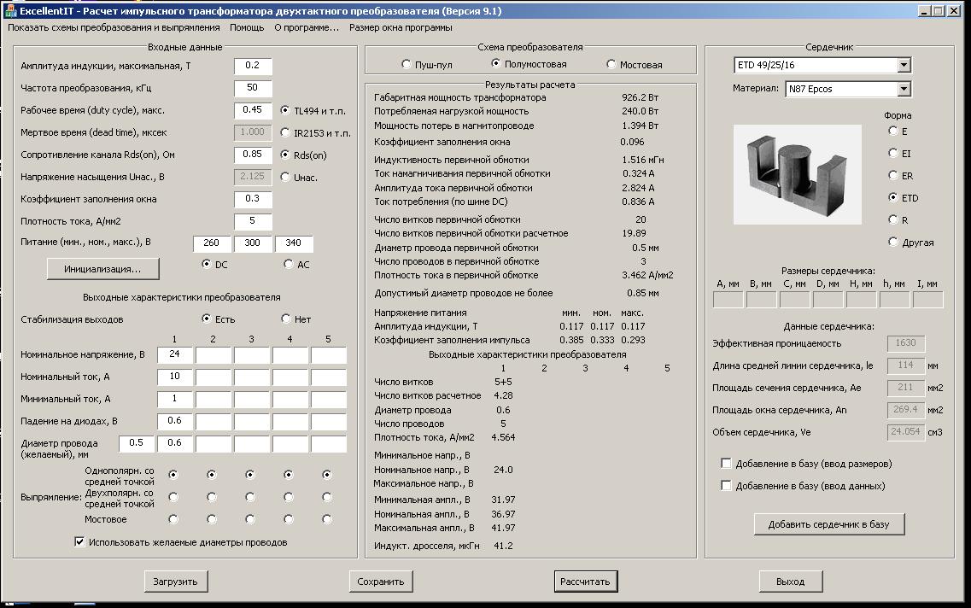971x608 pixels.
Task: Close the ExcellentIT window
Action: pyautogui.click(x=954, y=10)
